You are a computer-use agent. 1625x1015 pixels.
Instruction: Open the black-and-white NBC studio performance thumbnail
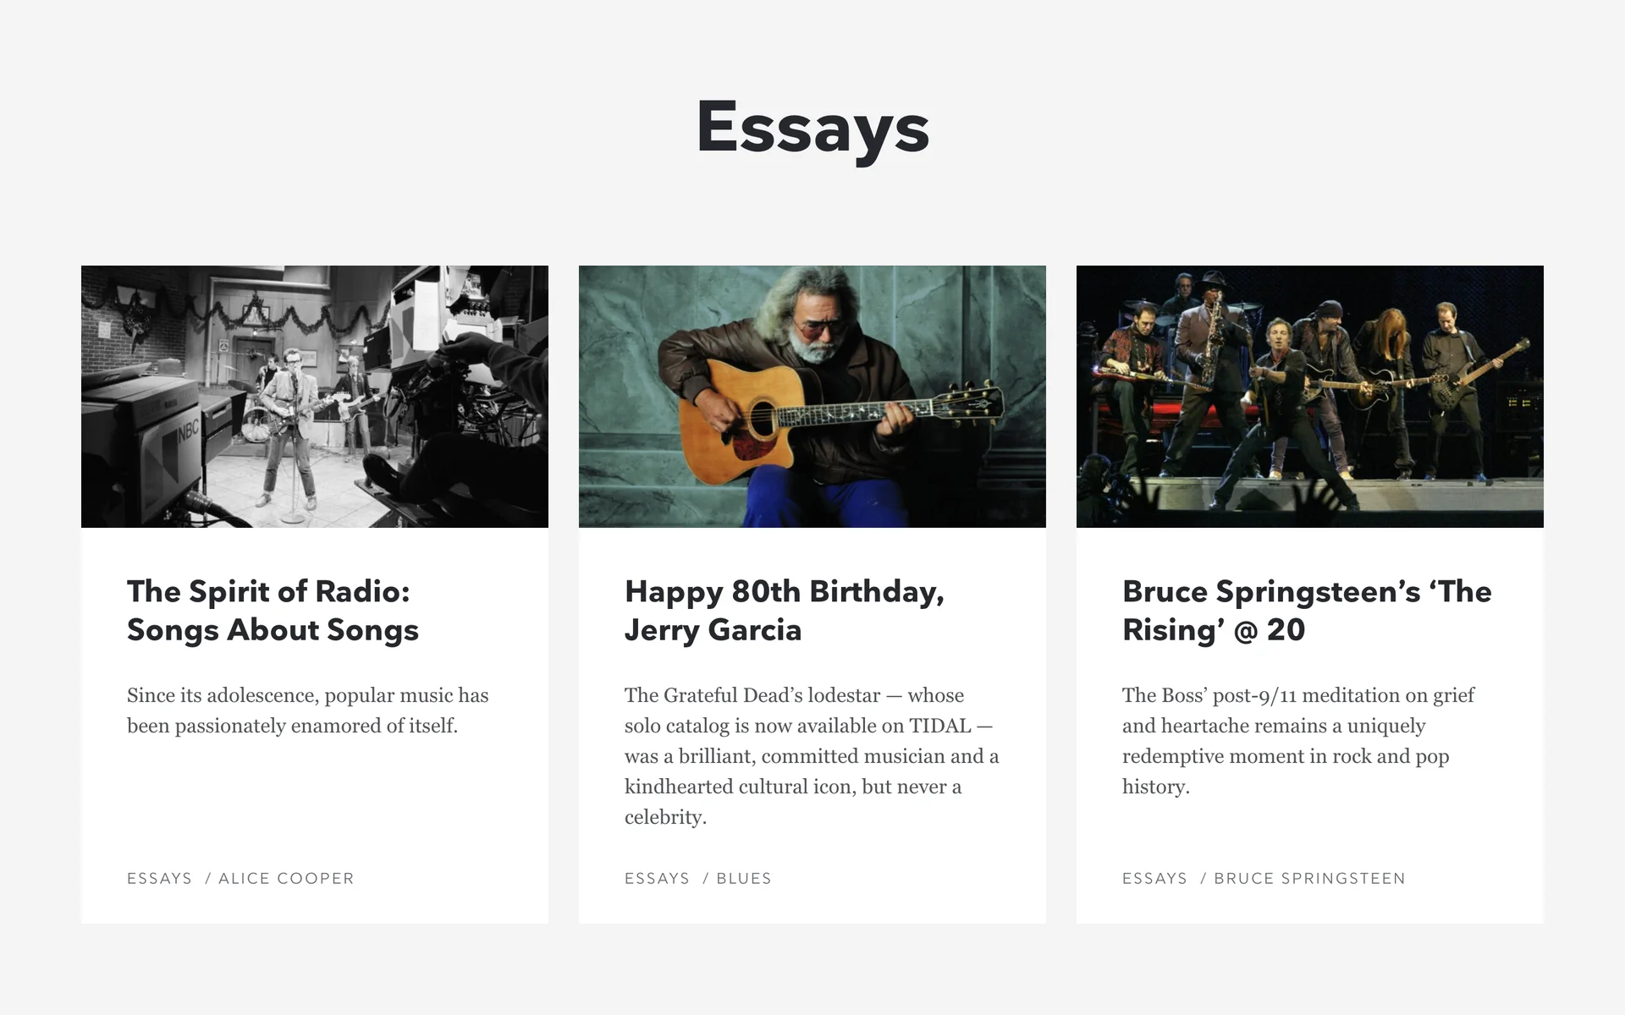[x=315, y=396]
